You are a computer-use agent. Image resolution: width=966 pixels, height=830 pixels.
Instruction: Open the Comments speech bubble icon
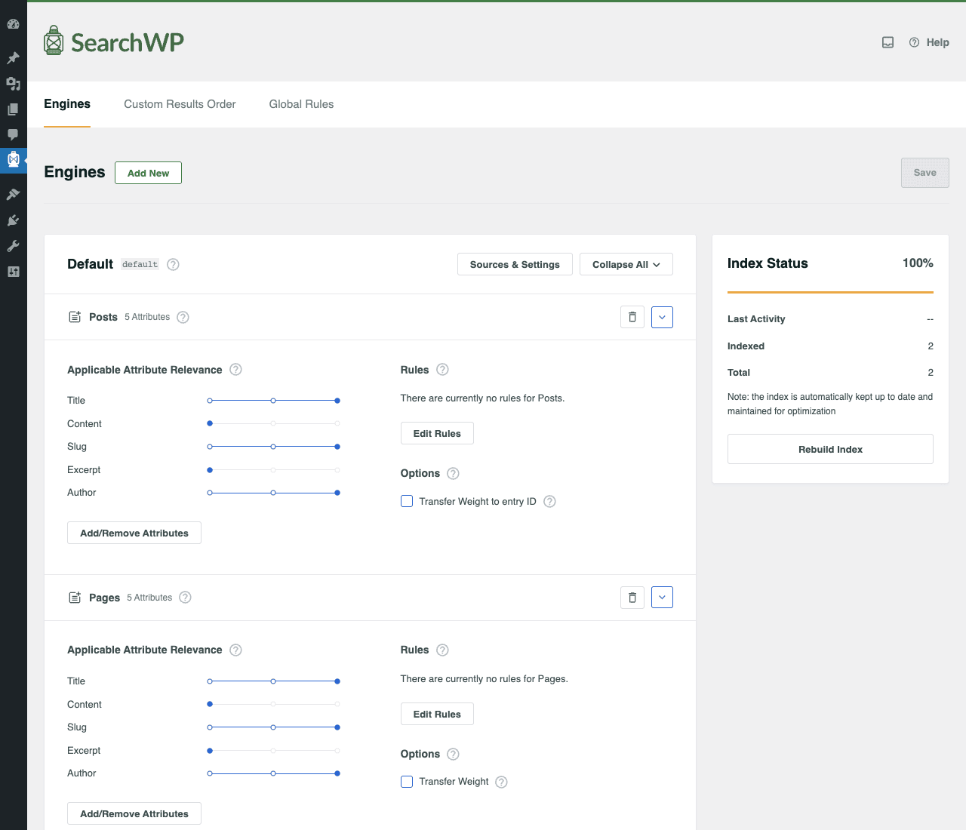point(13,135)
